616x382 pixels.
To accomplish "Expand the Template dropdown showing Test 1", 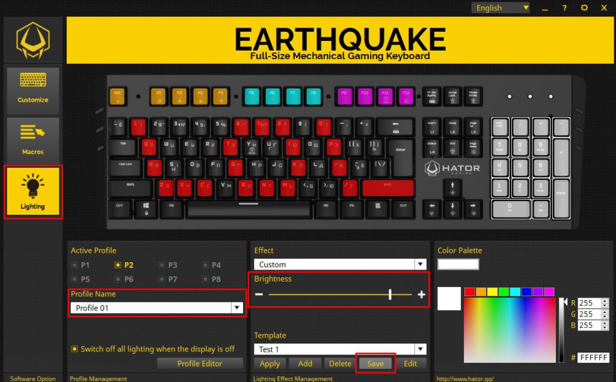I will (x=419, y=349).
